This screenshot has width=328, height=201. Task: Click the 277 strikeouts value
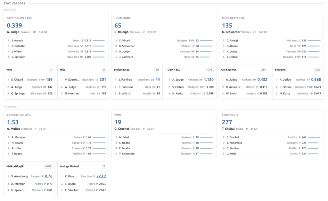pos(227,122)
